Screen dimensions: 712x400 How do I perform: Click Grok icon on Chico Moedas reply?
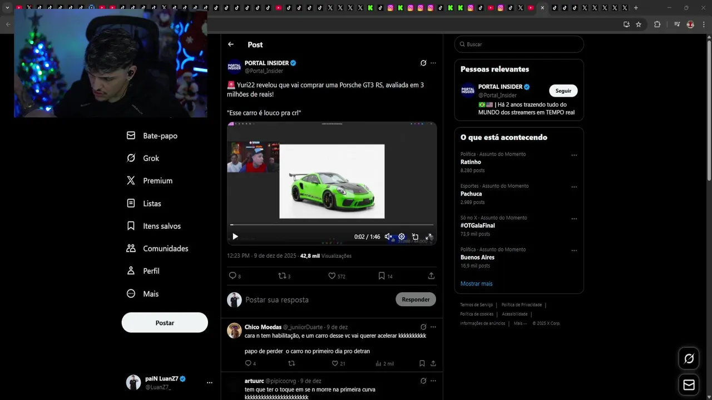tap(423, 327)
